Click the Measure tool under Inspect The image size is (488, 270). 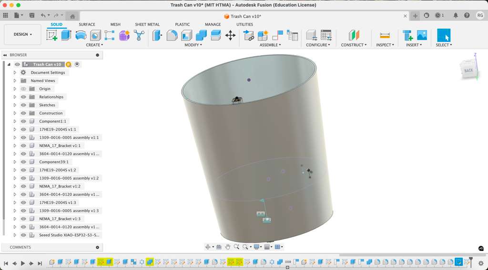385,35
